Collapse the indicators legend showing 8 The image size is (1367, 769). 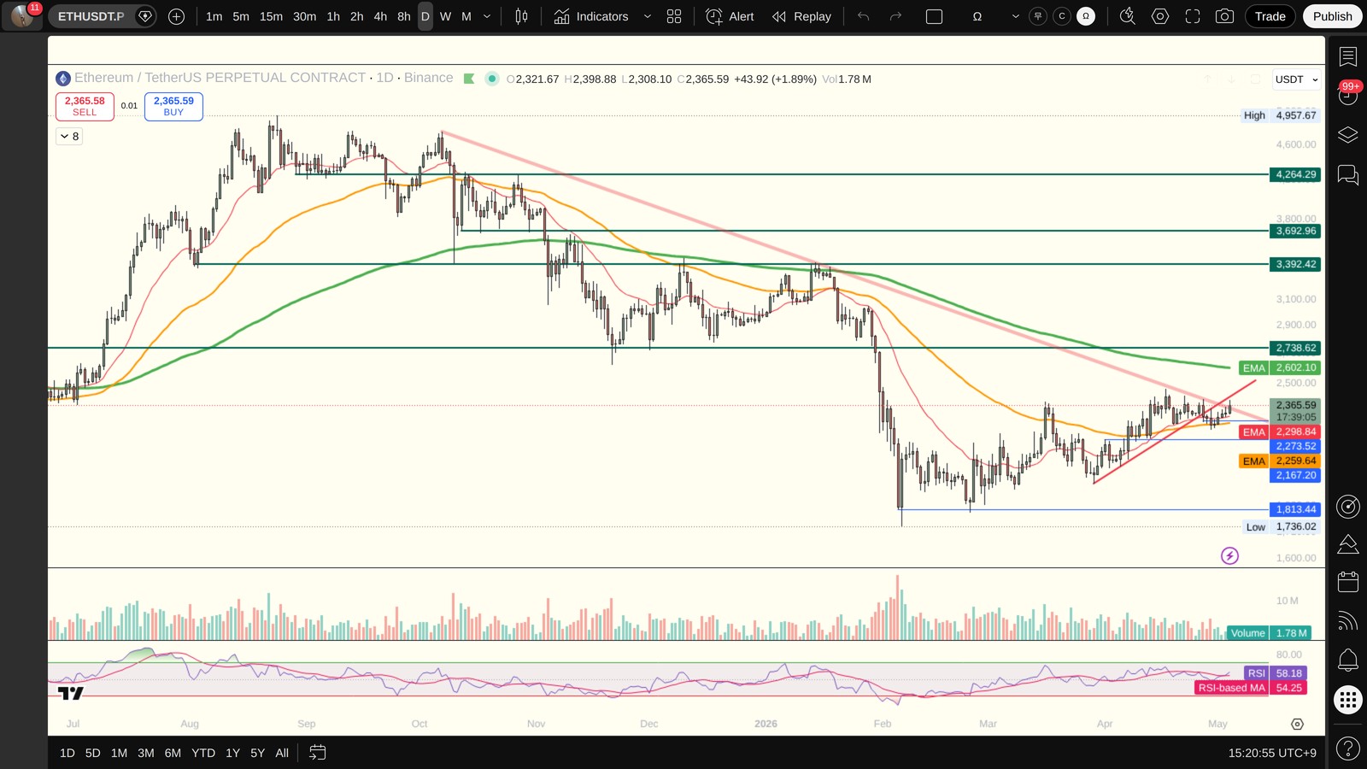coord(70,136)
